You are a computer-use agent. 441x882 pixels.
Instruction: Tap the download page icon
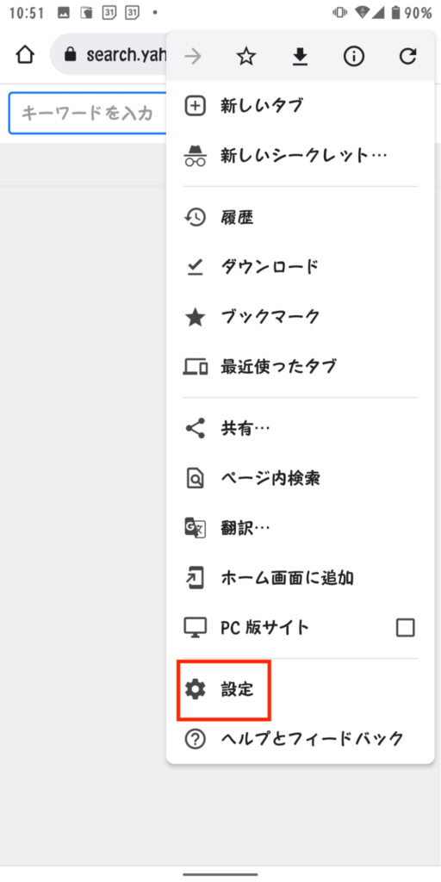(301, 56)
